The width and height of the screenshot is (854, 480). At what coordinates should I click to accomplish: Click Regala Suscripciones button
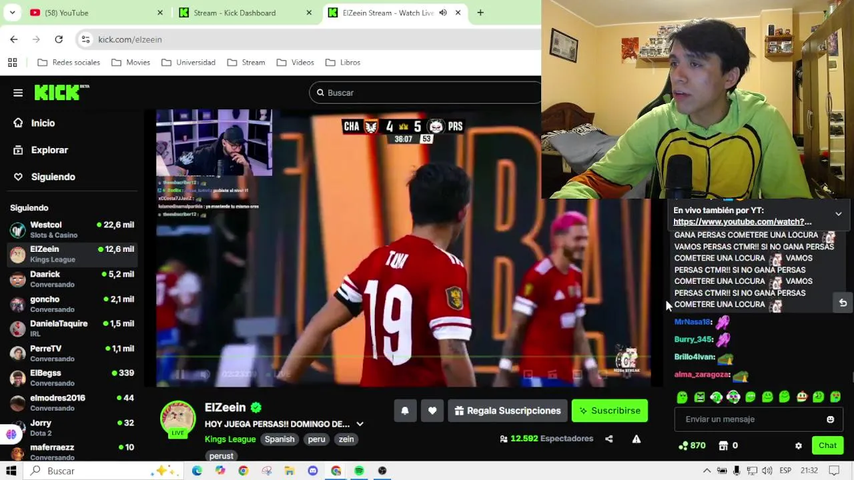508,411
